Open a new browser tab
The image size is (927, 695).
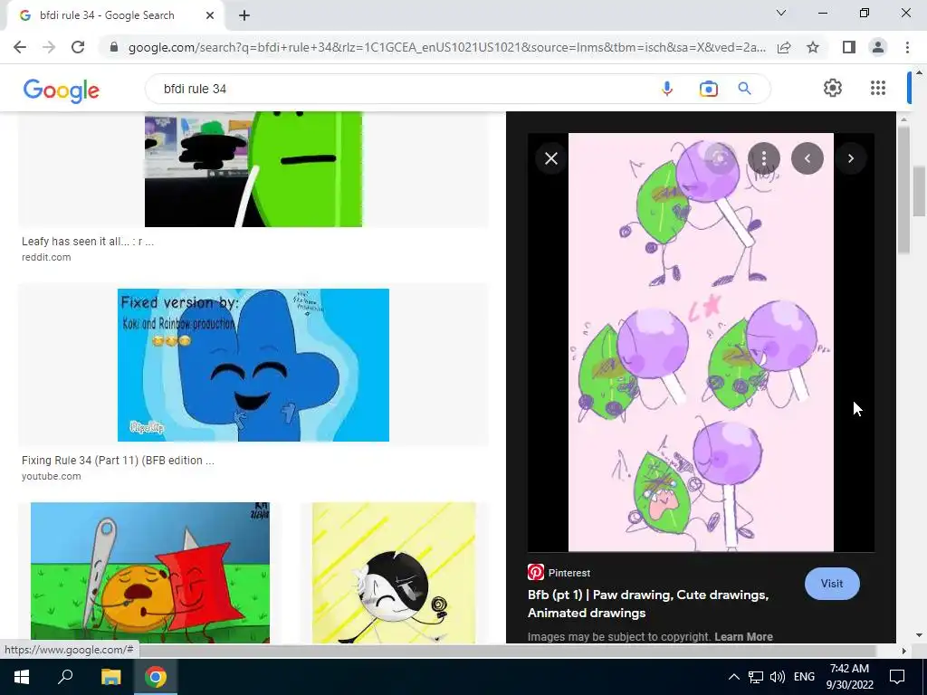tap(244, 15)
